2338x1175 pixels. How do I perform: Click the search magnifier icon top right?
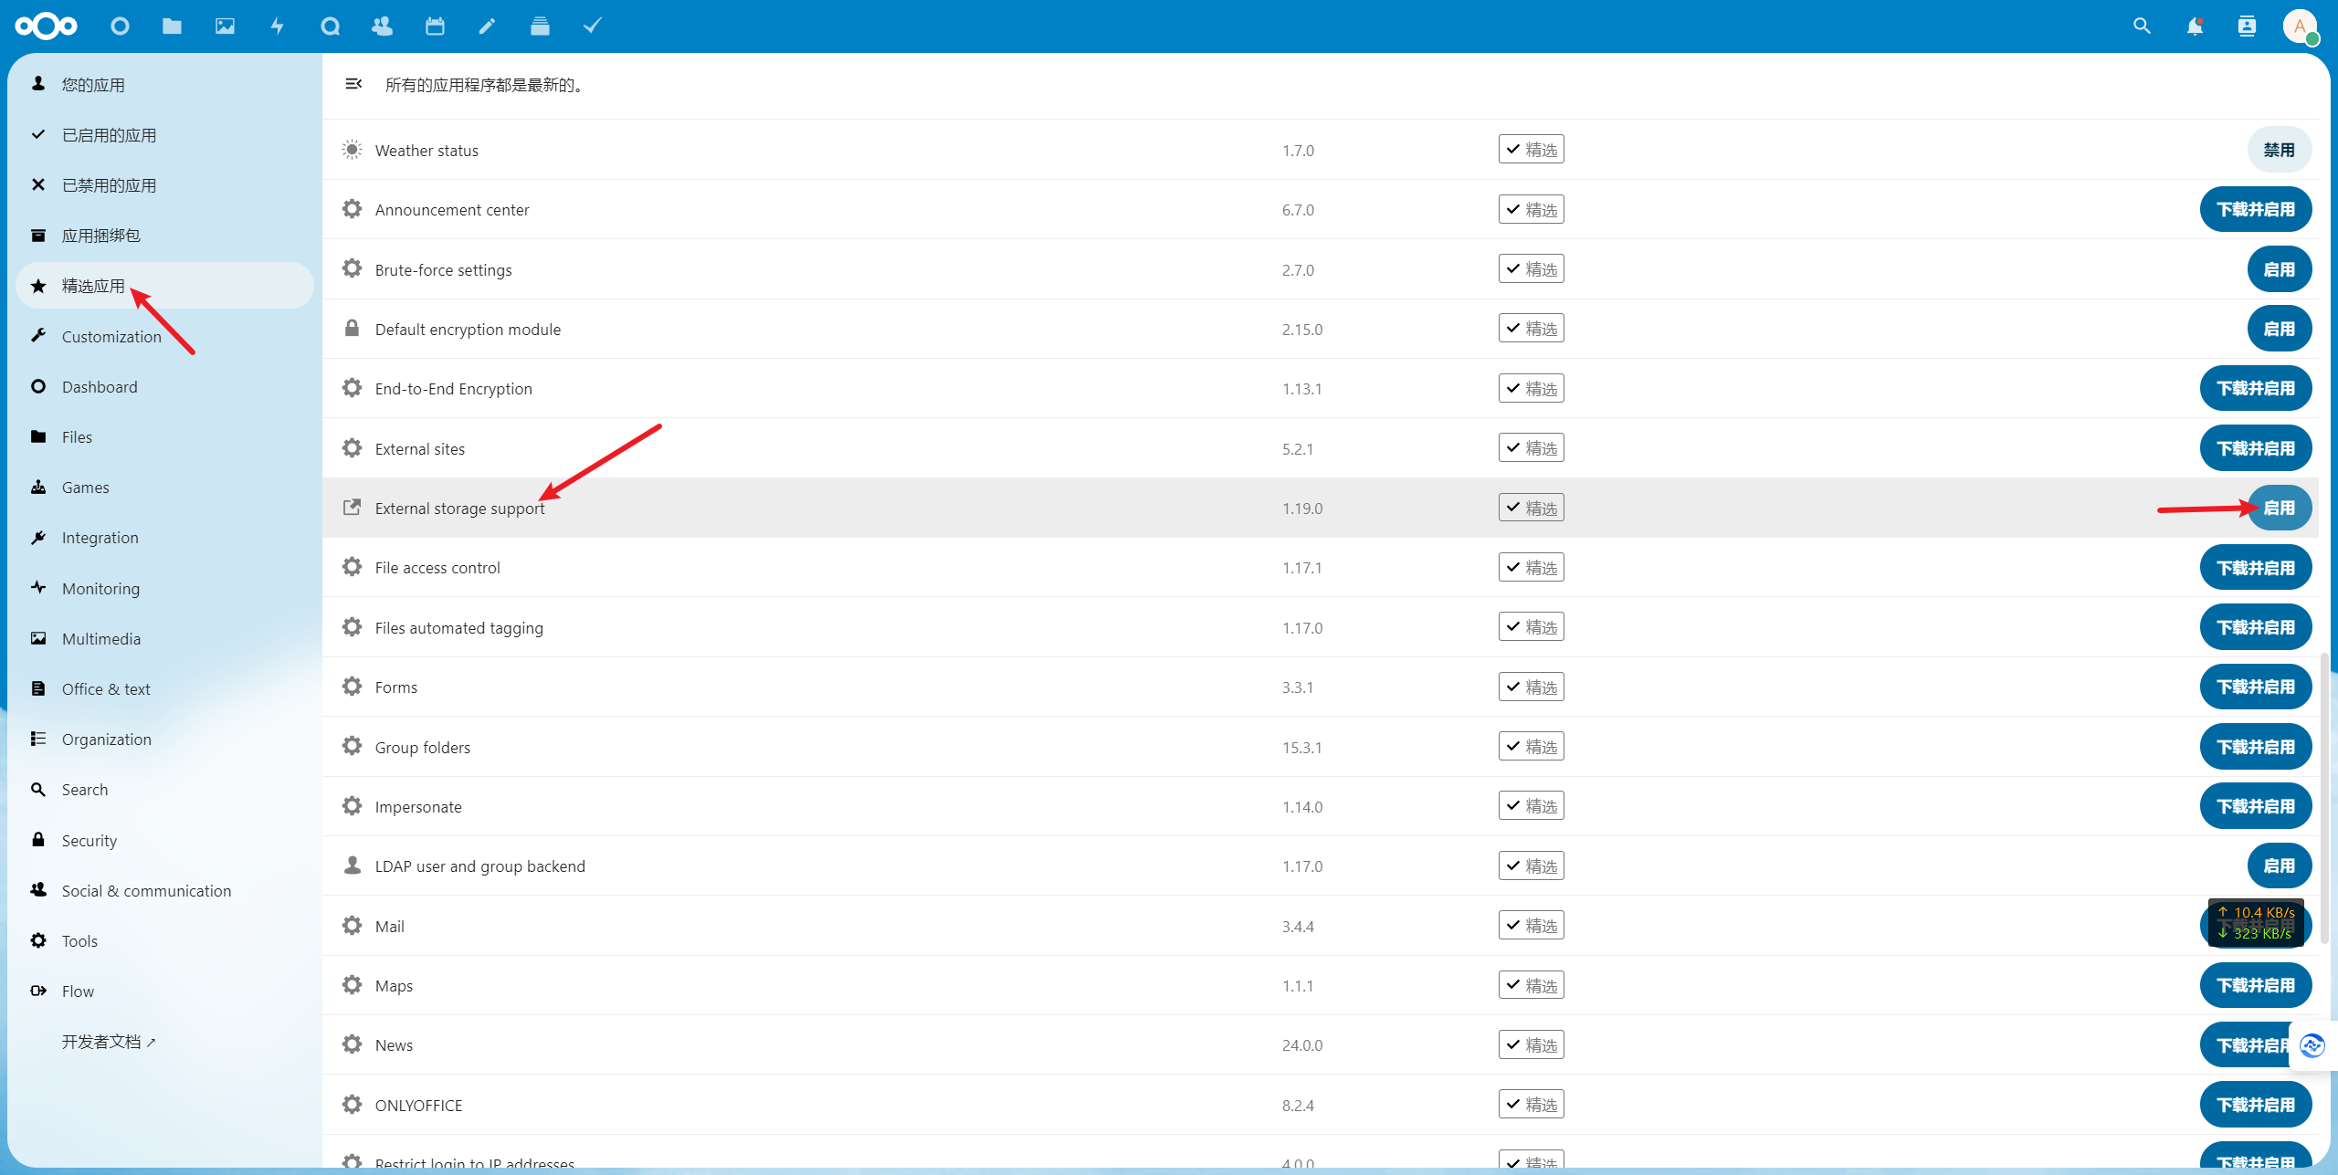2142,26
